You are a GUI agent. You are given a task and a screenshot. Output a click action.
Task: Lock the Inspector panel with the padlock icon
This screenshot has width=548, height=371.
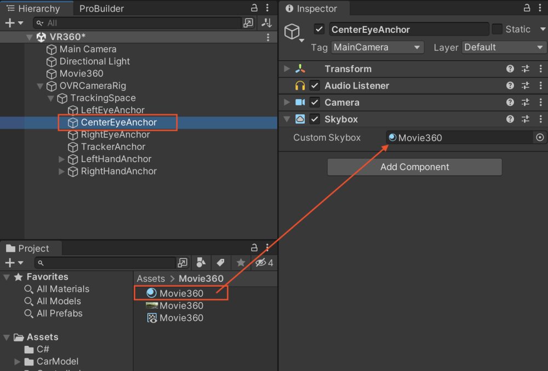[527, 8]
